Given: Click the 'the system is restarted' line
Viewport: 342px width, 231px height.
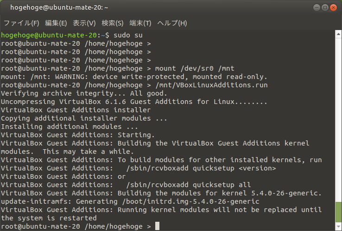Looking at the screenshot, I should (49, 218).
